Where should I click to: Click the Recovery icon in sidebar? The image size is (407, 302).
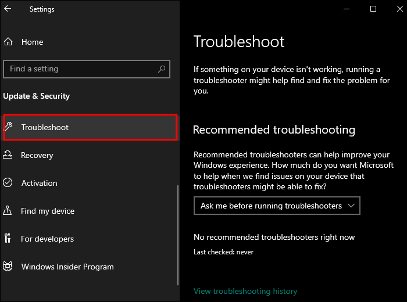pyautogui.click(x=8, y=155)
